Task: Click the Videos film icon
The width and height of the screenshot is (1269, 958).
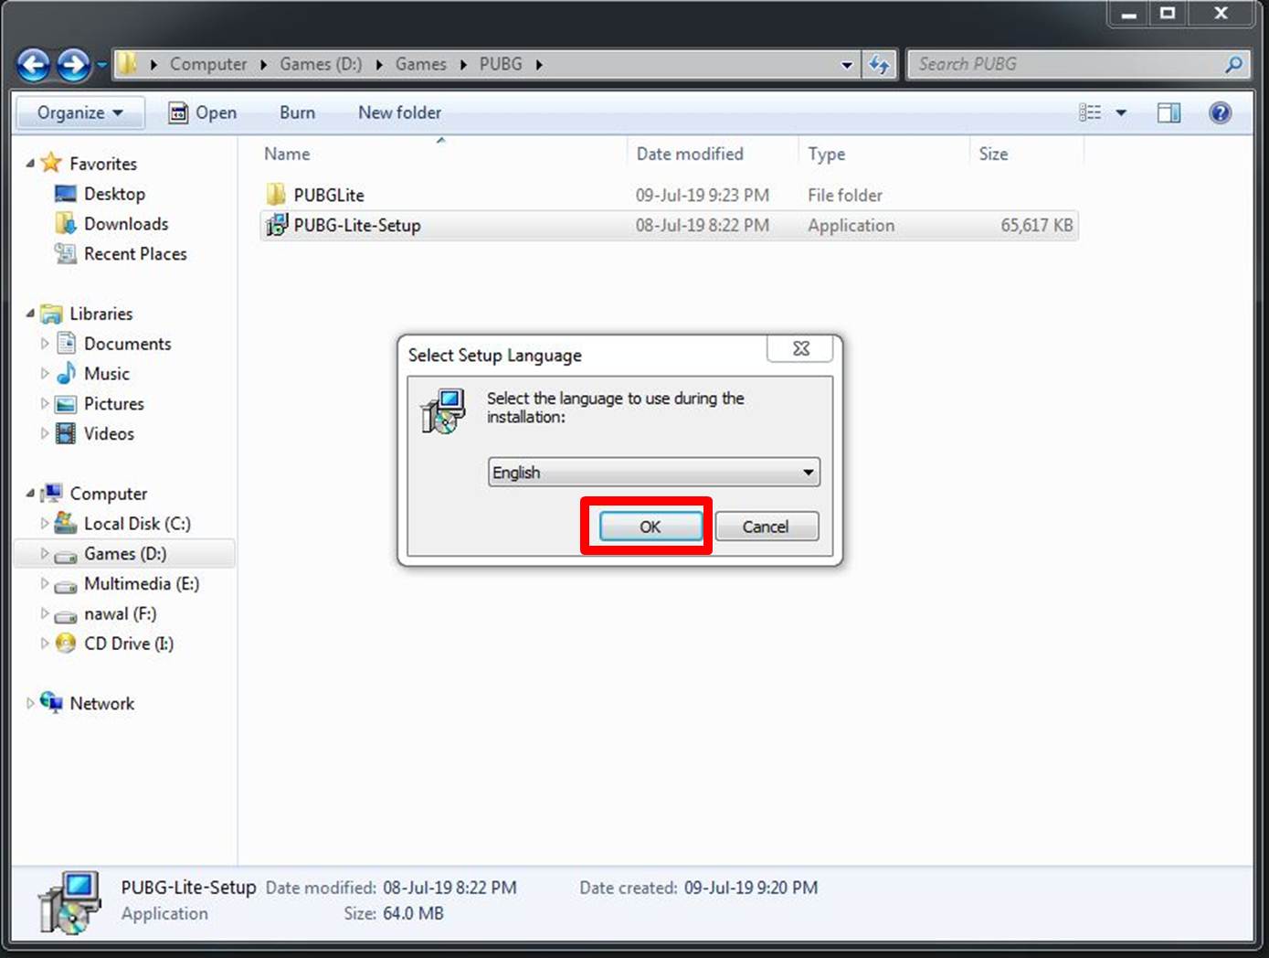Action: [65, 433]
